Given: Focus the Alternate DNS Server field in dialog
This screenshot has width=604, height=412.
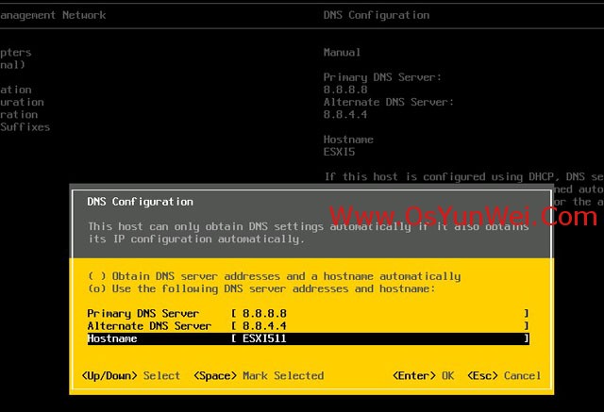Looking at the screenshot, I should pyautogui.click(x=377, y=325).
